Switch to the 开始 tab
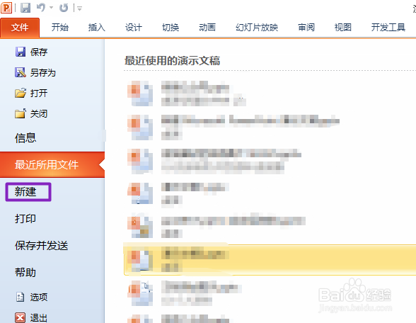Screen dimensions: 416x323 pos(60,28)
